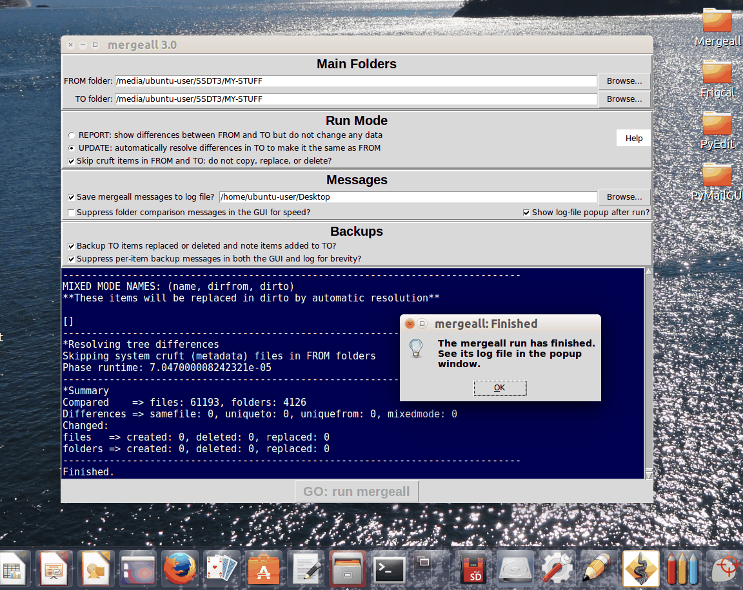743x590 pixels.
Task: Click '*Resolving tree differences' log line
Action: (x=141, y=344)
